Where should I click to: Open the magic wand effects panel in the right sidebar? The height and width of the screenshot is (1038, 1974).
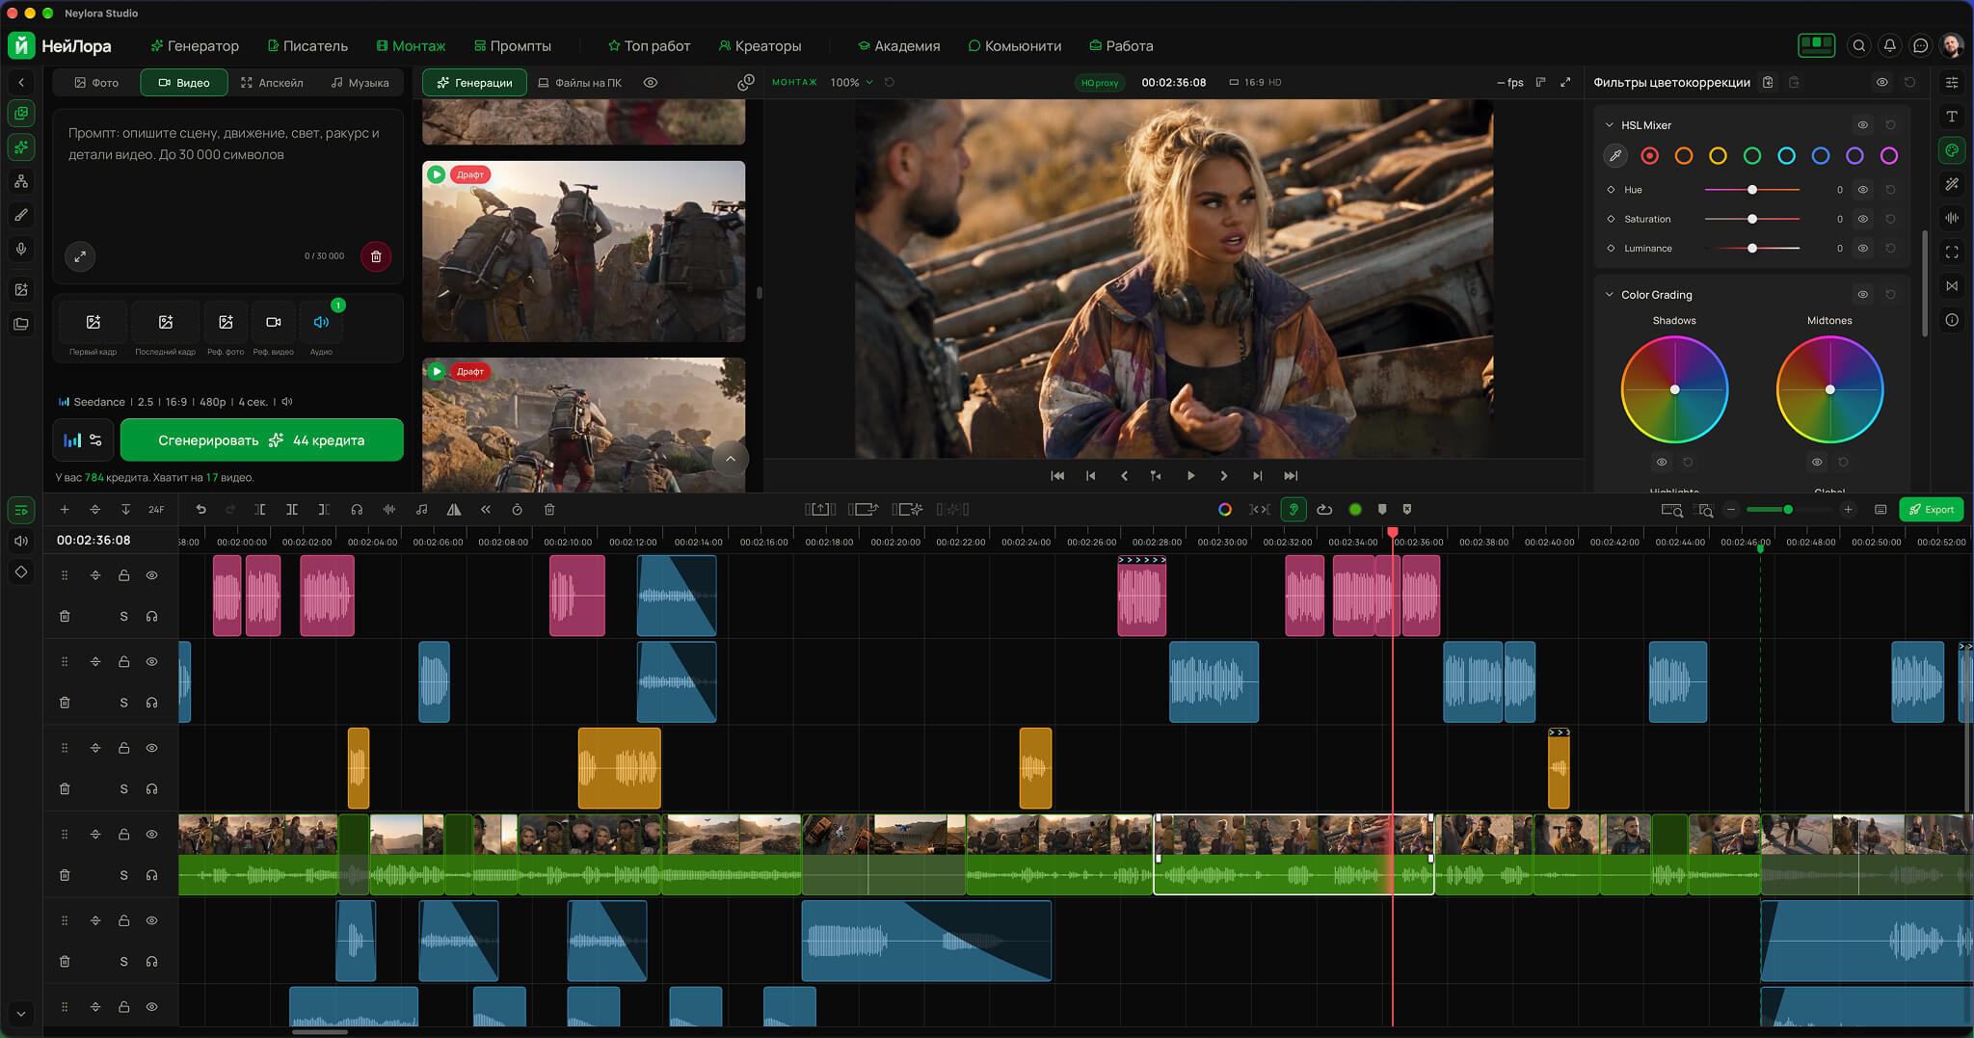(1952, 184)
